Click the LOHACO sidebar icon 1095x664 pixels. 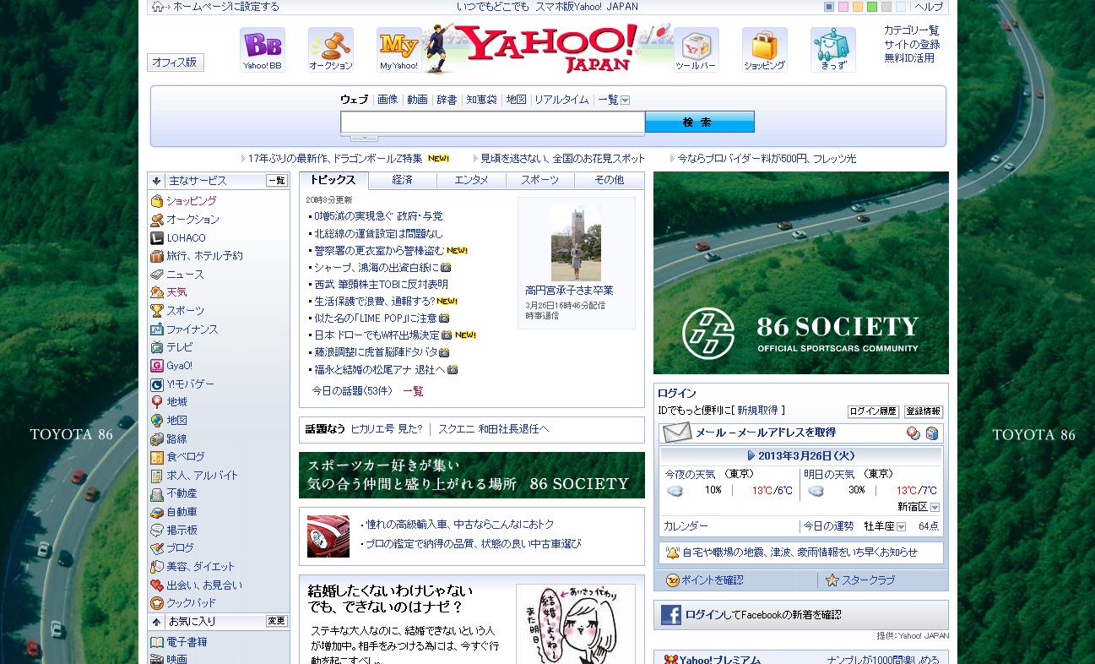coord(157,237)
